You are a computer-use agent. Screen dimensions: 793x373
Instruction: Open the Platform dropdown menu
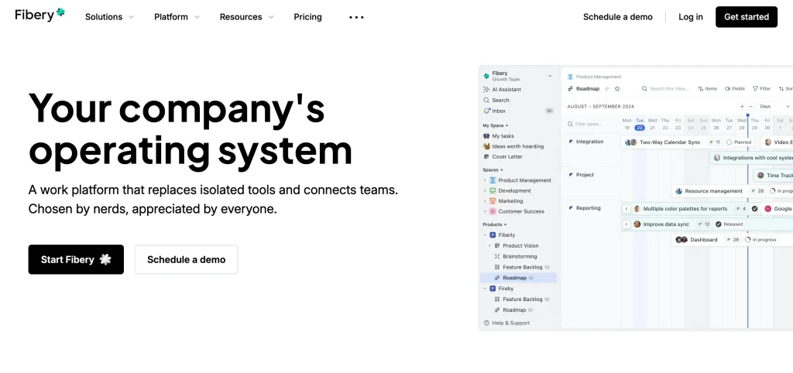(177, 17)
